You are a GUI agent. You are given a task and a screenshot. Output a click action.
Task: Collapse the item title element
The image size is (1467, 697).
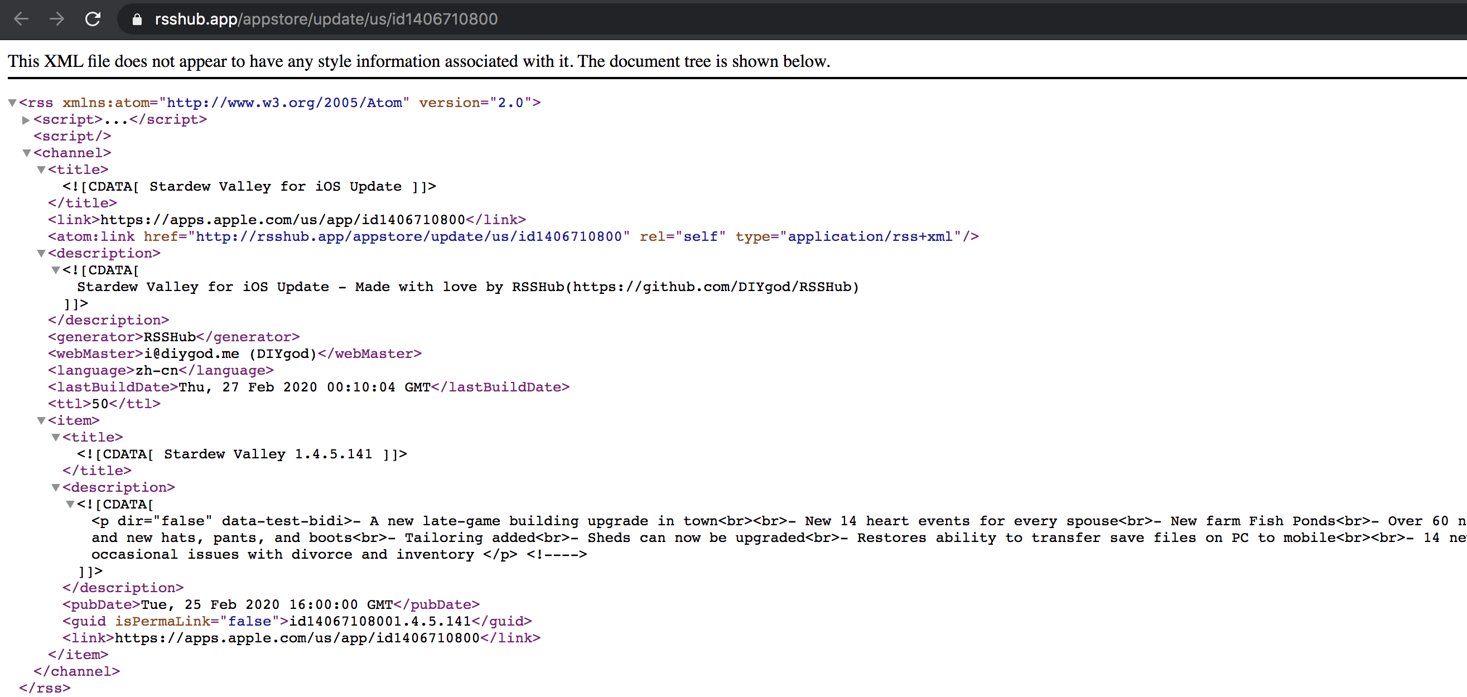(55, 437)
